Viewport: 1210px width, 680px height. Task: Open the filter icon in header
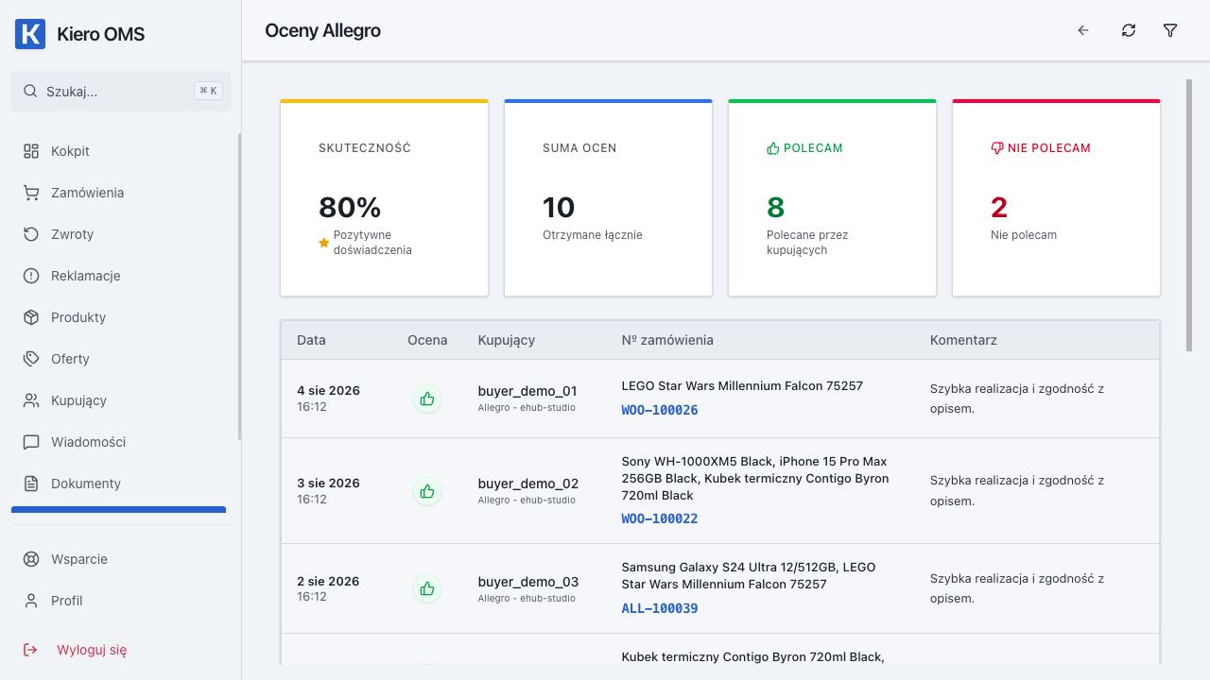click(x=1170, y=30)
